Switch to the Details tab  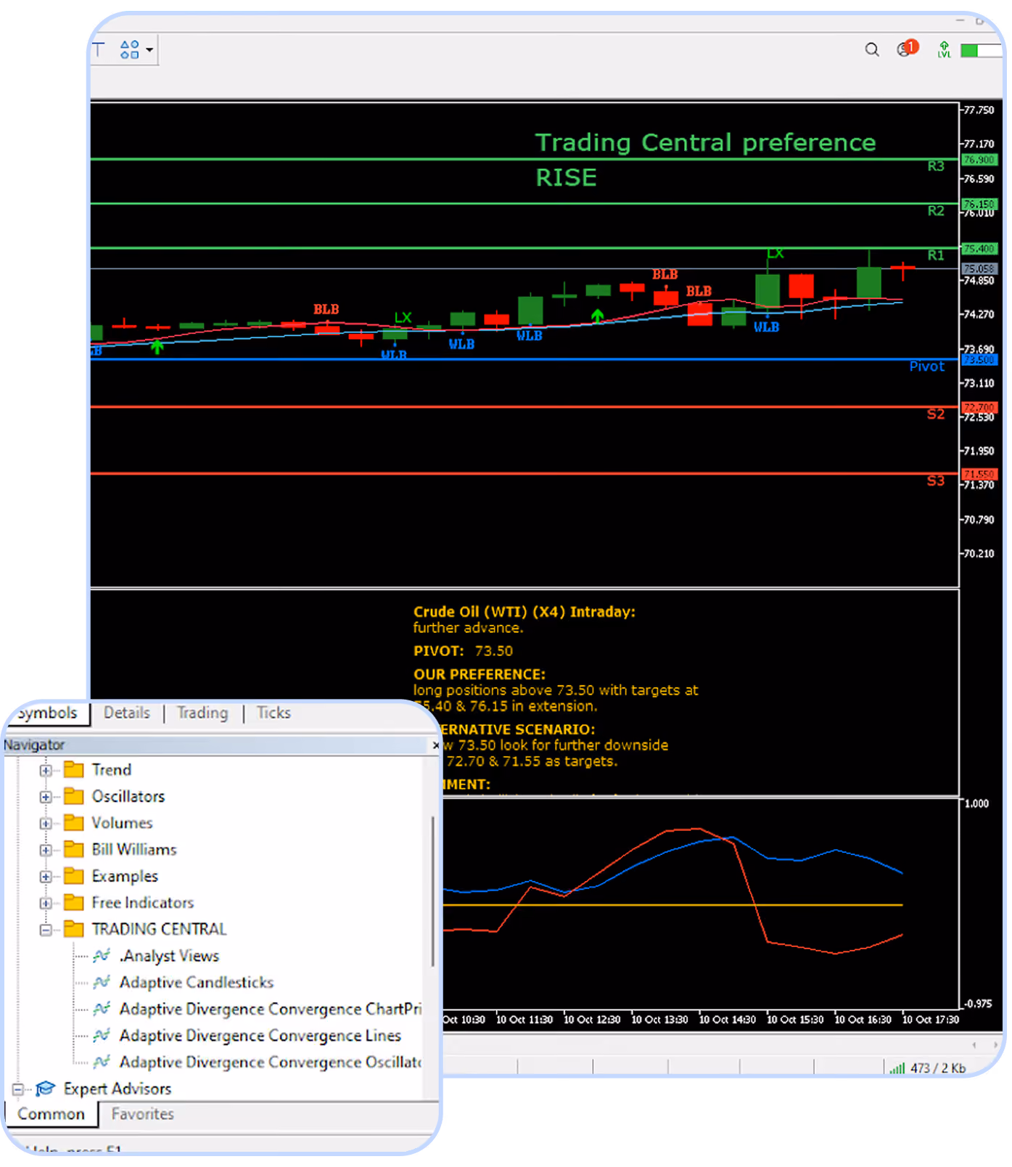point(127,713)
